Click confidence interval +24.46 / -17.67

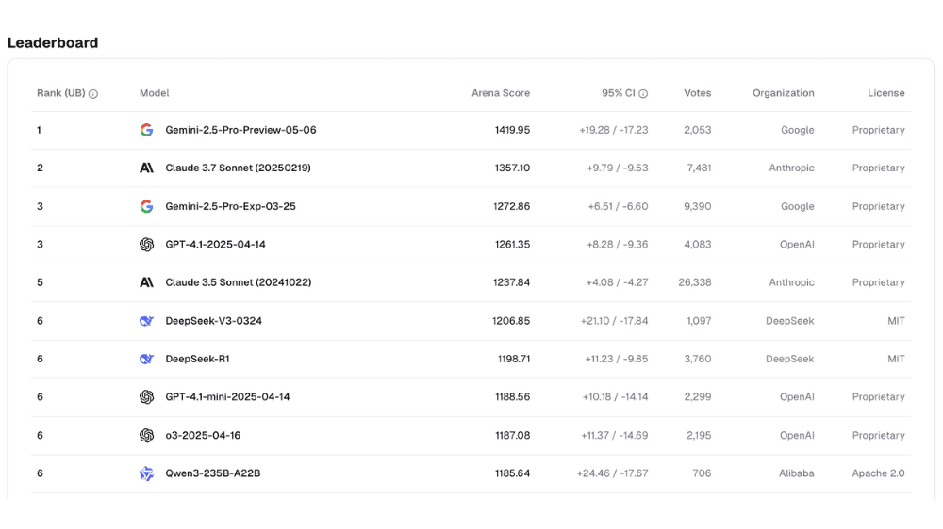[612, 473]
